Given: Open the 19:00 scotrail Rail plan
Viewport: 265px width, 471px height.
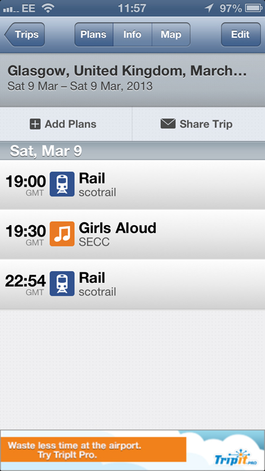Looking at the screenshot, I should tap(132, 185).
